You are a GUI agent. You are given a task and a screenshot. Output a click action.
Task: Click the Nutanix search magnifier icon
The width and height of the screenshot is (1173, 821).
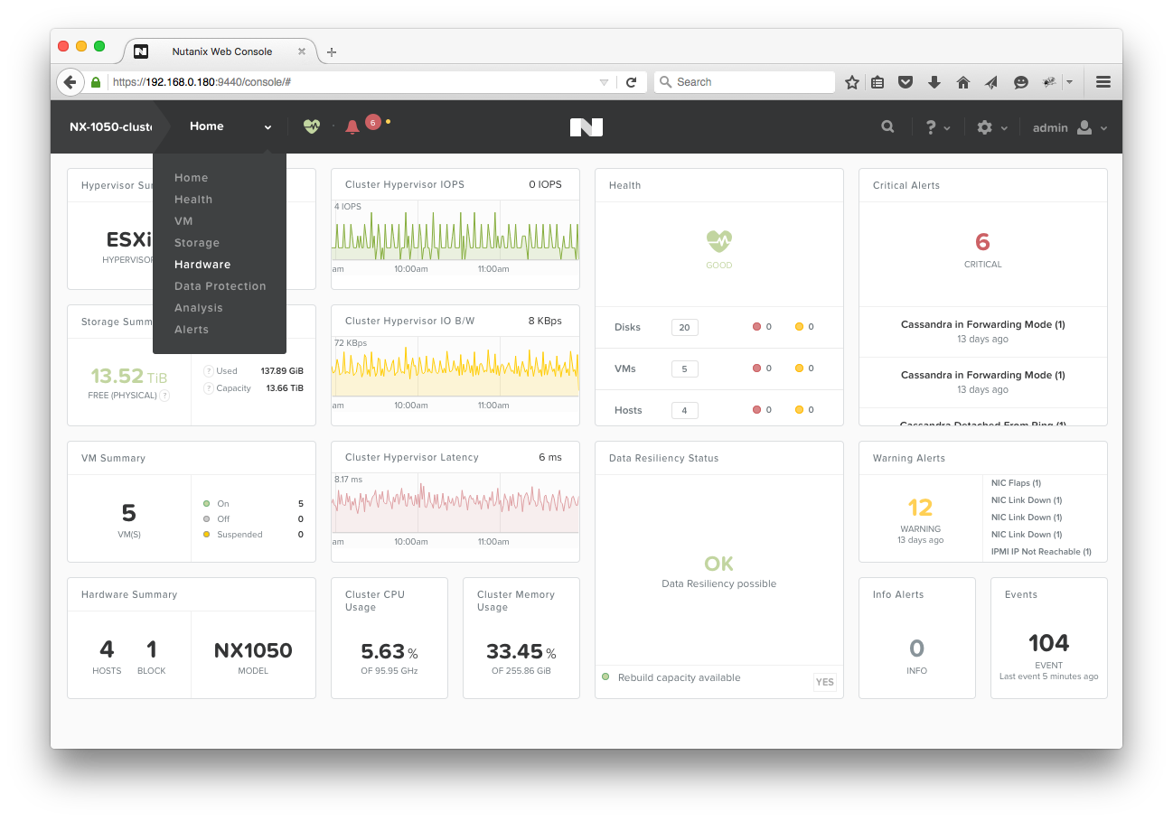click(x=887, y=127)
